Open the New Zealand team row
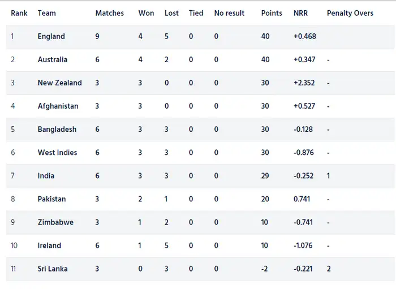The height and width of the screenshot is (289, 396). 59,83
